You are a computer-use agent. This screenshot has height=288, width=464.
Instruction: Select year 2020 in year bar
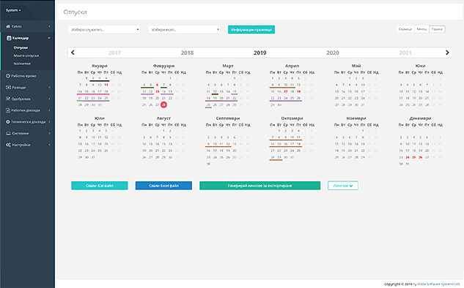click(x=333, y=53)
